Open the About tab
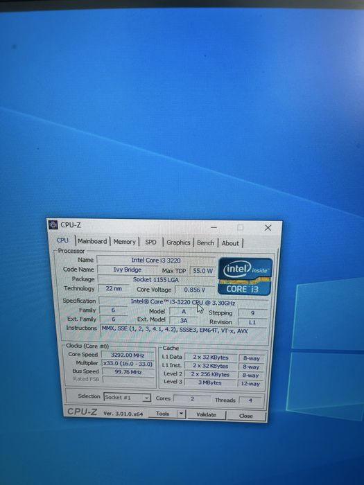Screen dimensions: 364x485 (x=230, y=243)
